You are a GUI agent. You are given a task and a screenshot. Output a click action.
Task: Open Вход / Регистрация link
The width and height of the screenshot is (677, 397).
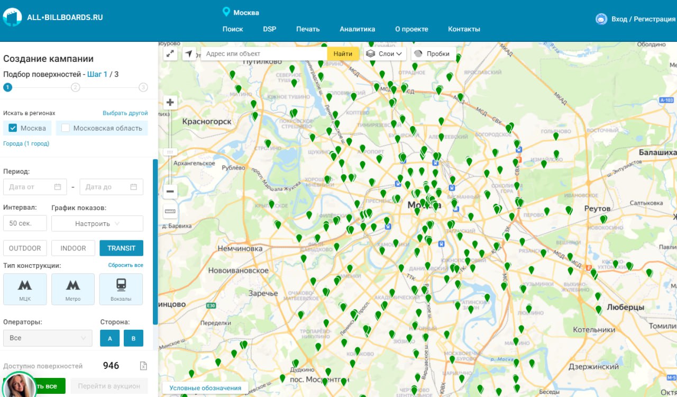(x=644, y=19)
